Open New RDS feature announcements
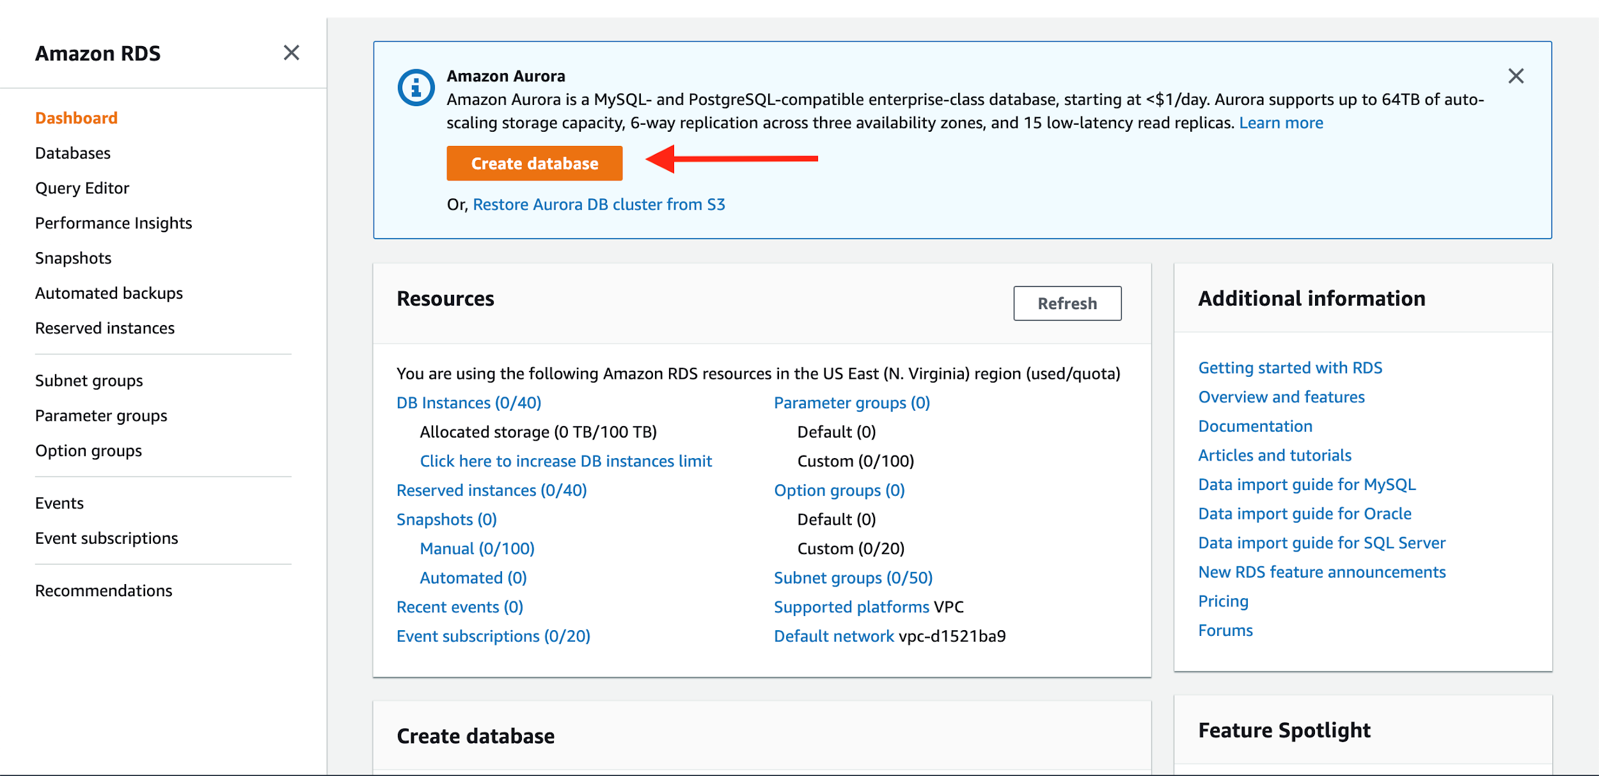This screenshot has width=1599, height=776. tap(1321, 573)
